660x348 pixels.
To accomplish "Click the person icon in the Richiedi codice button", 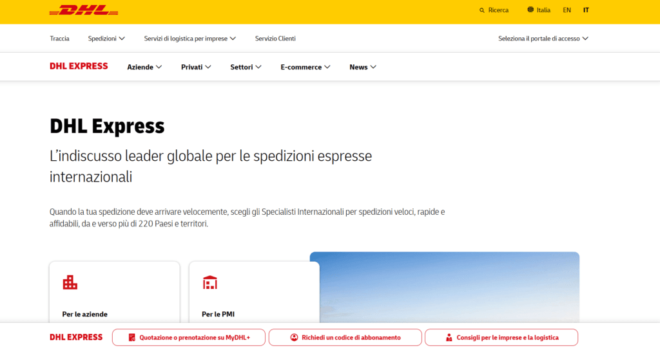I will click(294, 338).
